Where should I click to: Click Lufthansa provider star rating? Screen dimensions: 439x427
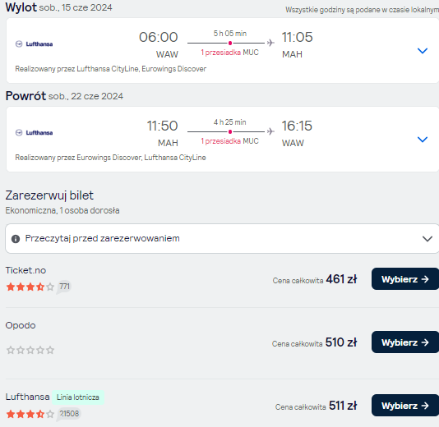[x=30, y=414]
